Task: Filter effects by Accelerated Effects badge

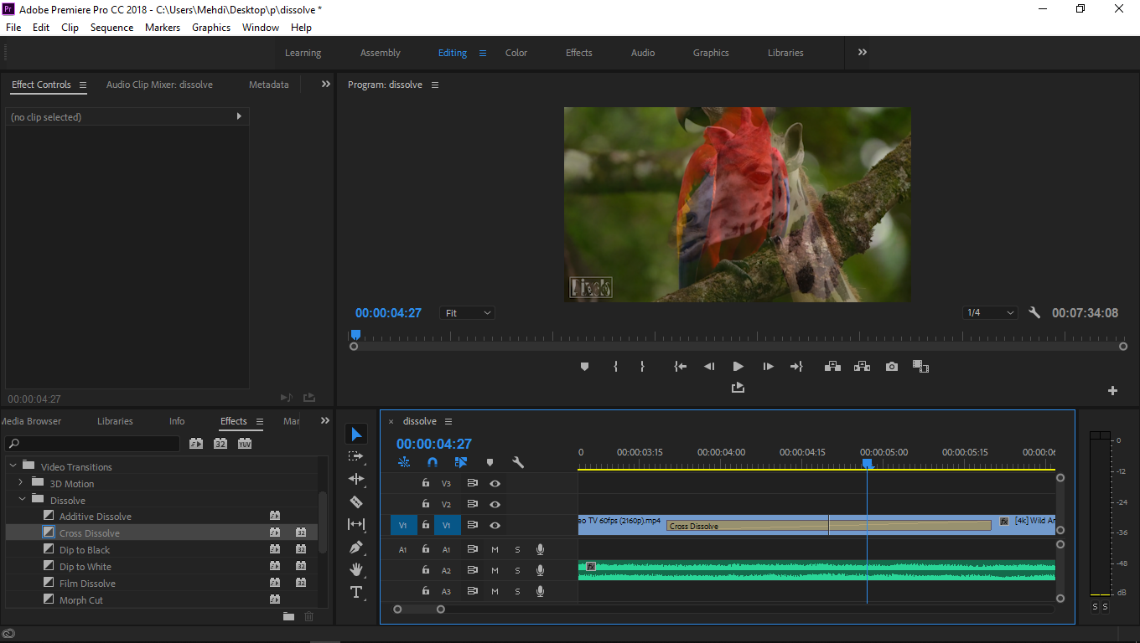Action: [x=196, y=444]
